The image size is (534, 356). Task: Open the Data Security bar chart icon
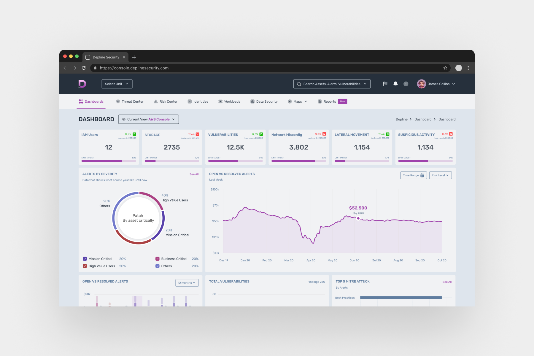(x=252, y=101)
